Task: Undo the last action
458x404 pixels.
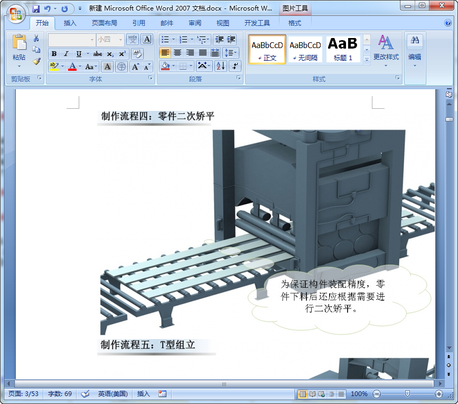Action: [48, 9]
